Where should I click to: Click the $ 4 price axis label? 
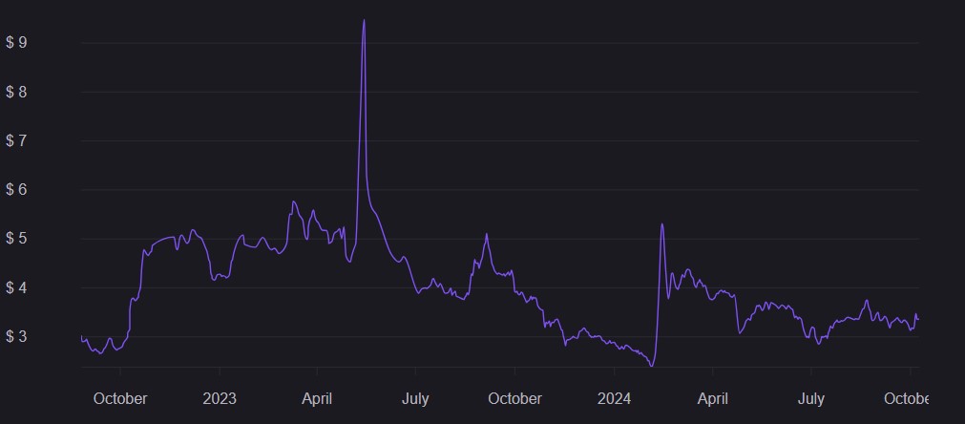tap(14, 287)
